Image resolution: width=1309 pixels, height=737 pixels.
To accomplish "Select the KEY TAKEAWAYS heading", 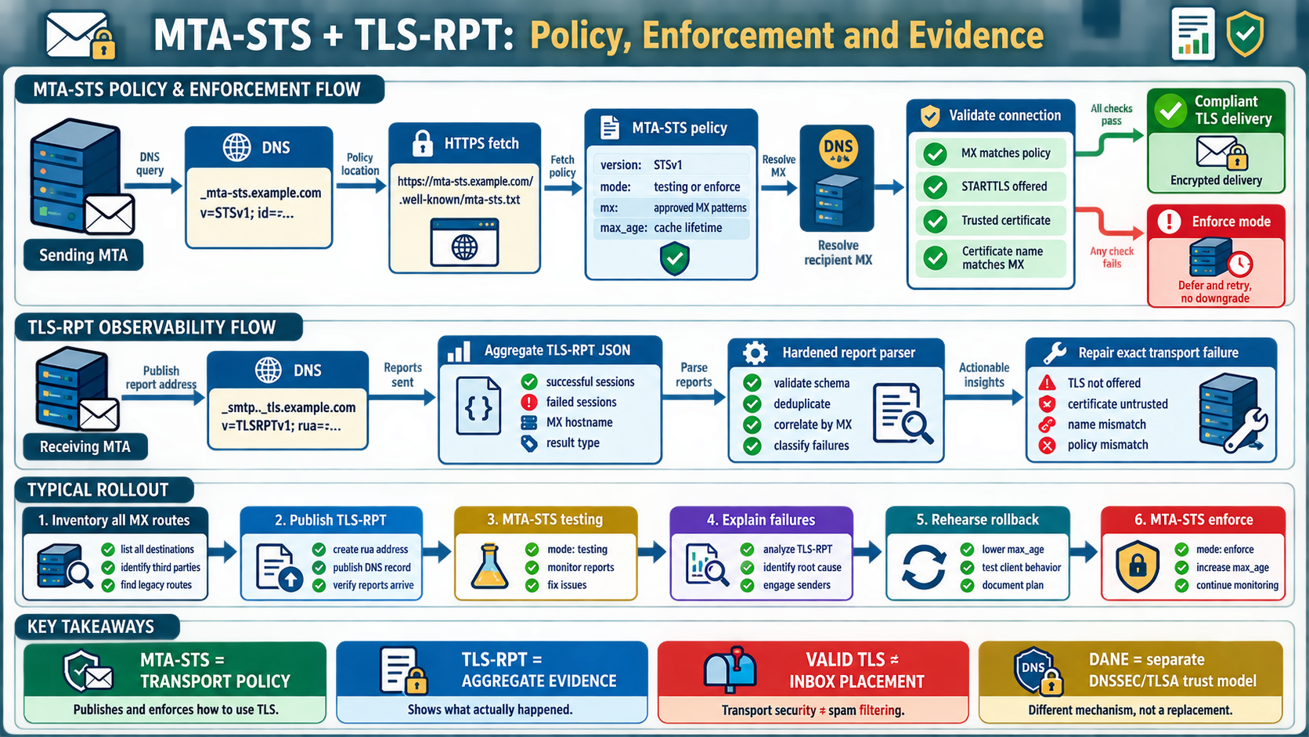I will point(91,627).
